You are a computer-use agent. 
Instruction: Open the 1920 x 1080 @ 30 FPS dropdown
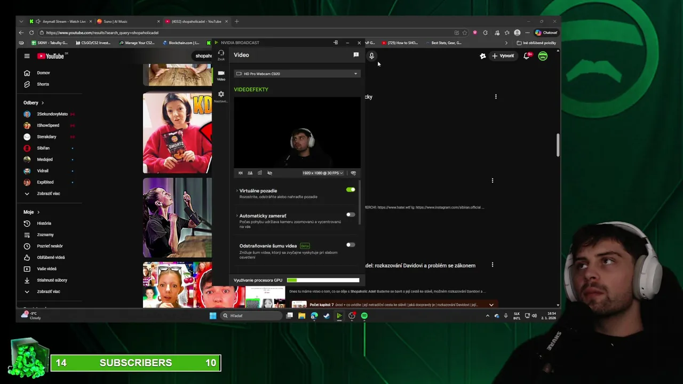pos(322,173)
